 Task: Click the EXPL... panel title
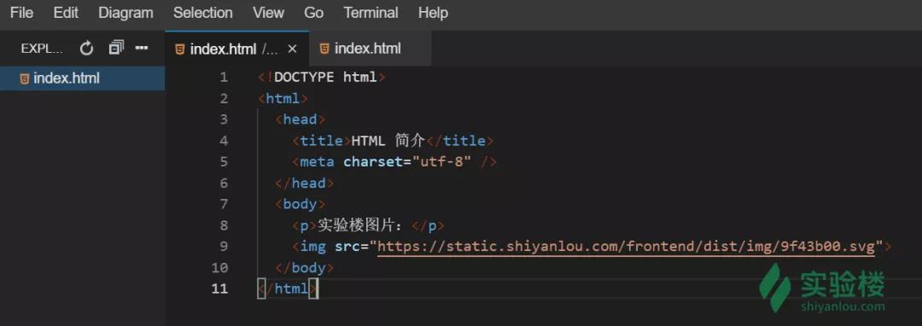click(x=42, y=49)
